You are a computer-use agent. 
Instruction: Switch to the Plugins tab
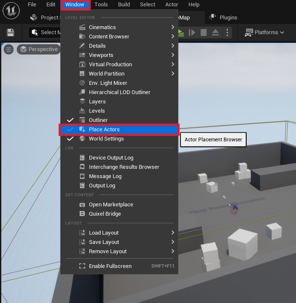point(223,17)
